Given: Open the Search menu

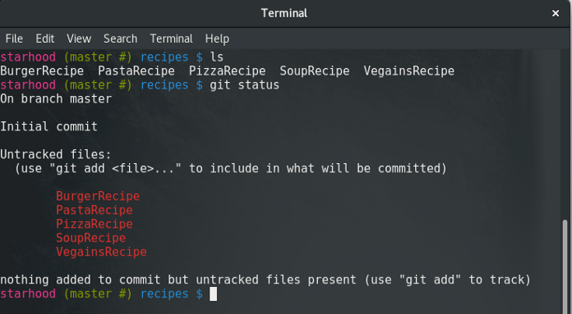Looking at the screenshot, I should (120, 39).
